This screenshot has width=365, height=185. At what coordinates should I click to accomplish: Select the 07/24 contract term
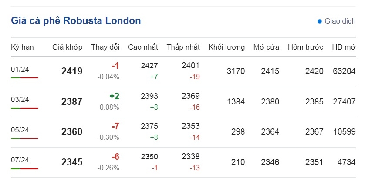[x=20, y=160]
